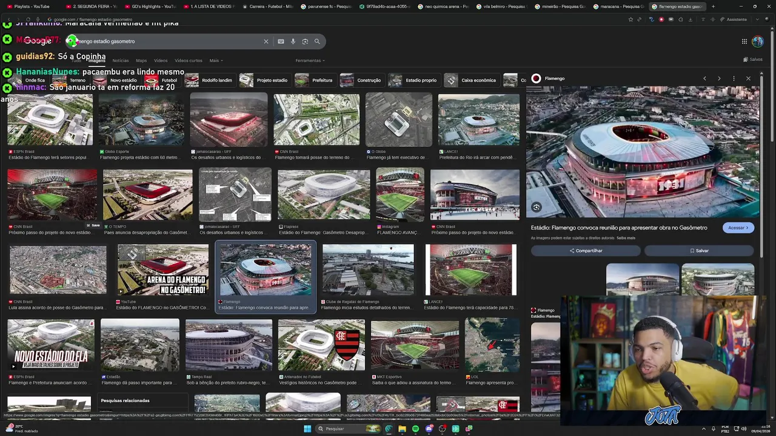Filter by Terreno chip
The image size is (776, 436).
coord(70,80)
